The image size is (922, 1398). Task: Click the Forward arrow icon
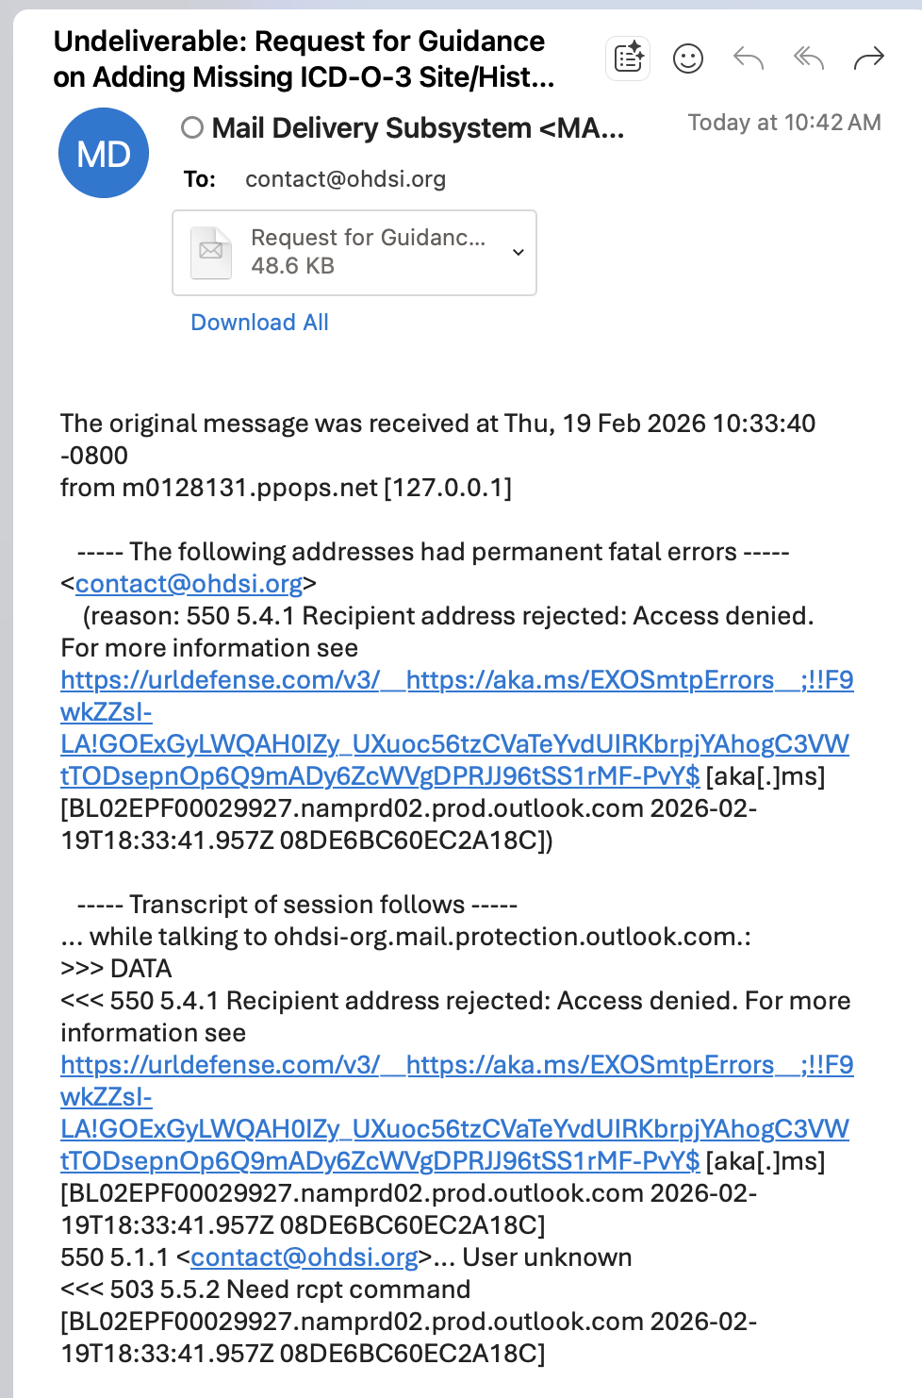coord(868,58)
